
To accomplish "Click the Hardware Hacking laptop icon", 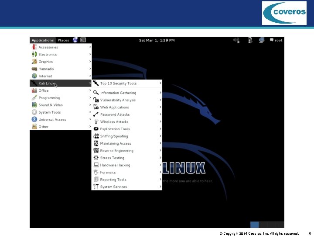I will (x=96, y=165).
